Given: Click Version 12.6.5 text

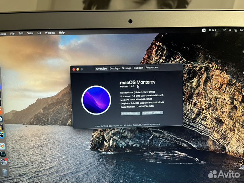Looking at the screenshot, I should (x=127, y=86).
